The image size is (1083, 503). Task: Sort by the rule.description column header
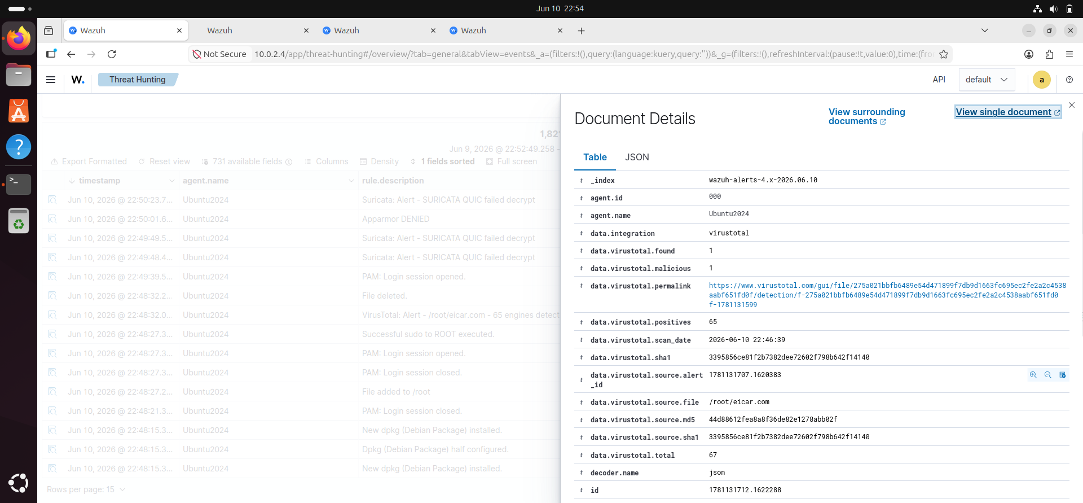click(393, 181)
